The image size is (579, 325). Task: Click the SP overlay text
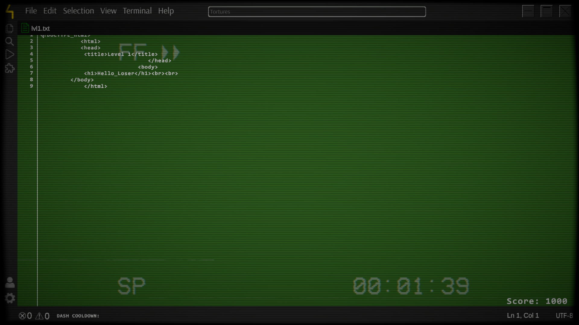pyautogui.click(x=131, y=286)
